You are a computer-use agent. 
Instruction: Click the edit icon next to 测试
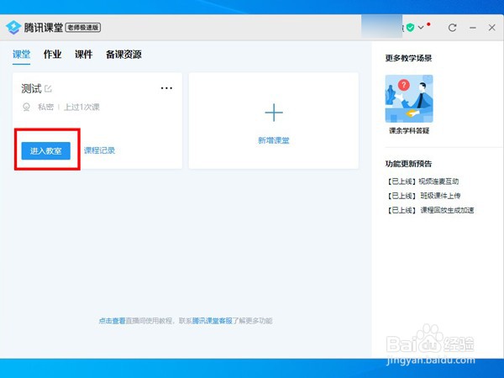click(48, 88)
